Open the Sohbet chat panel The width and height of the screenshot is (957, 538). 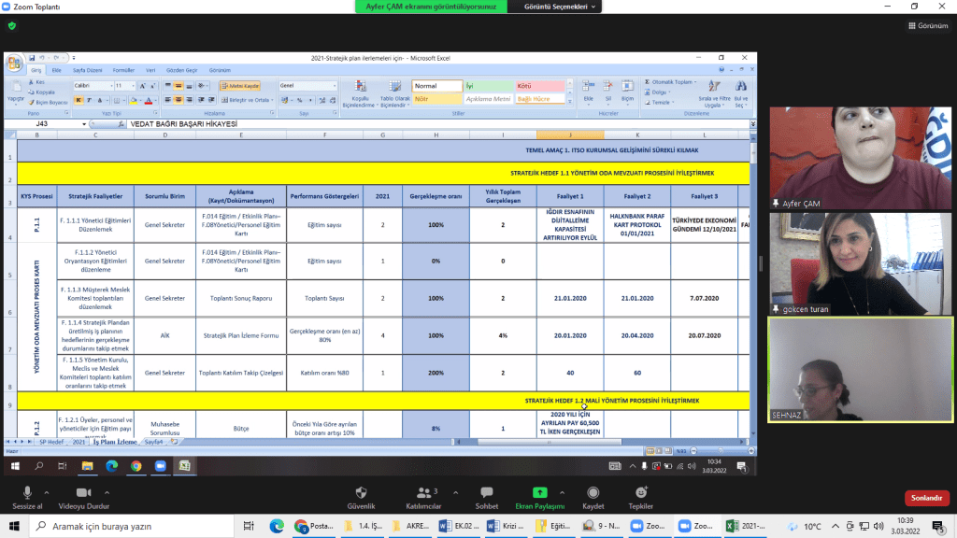click(485, 494)
